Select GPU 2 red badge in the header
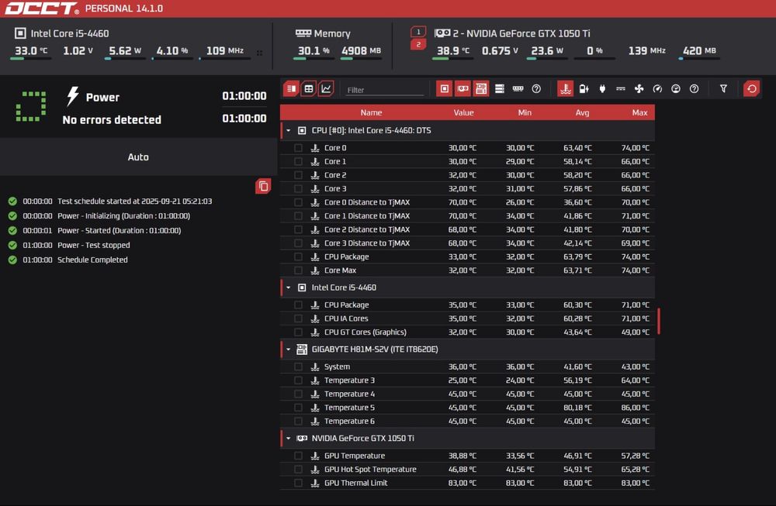This screenshot has height=506, width=776. point(418,44)
